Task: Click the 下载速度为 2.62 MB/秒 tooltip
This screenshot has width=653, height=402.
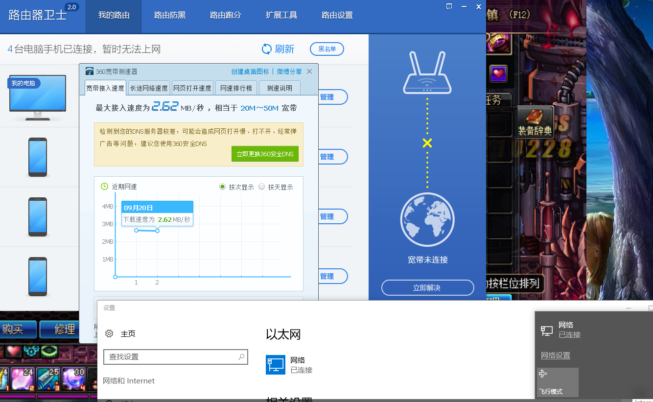Action: click(157, 219)
